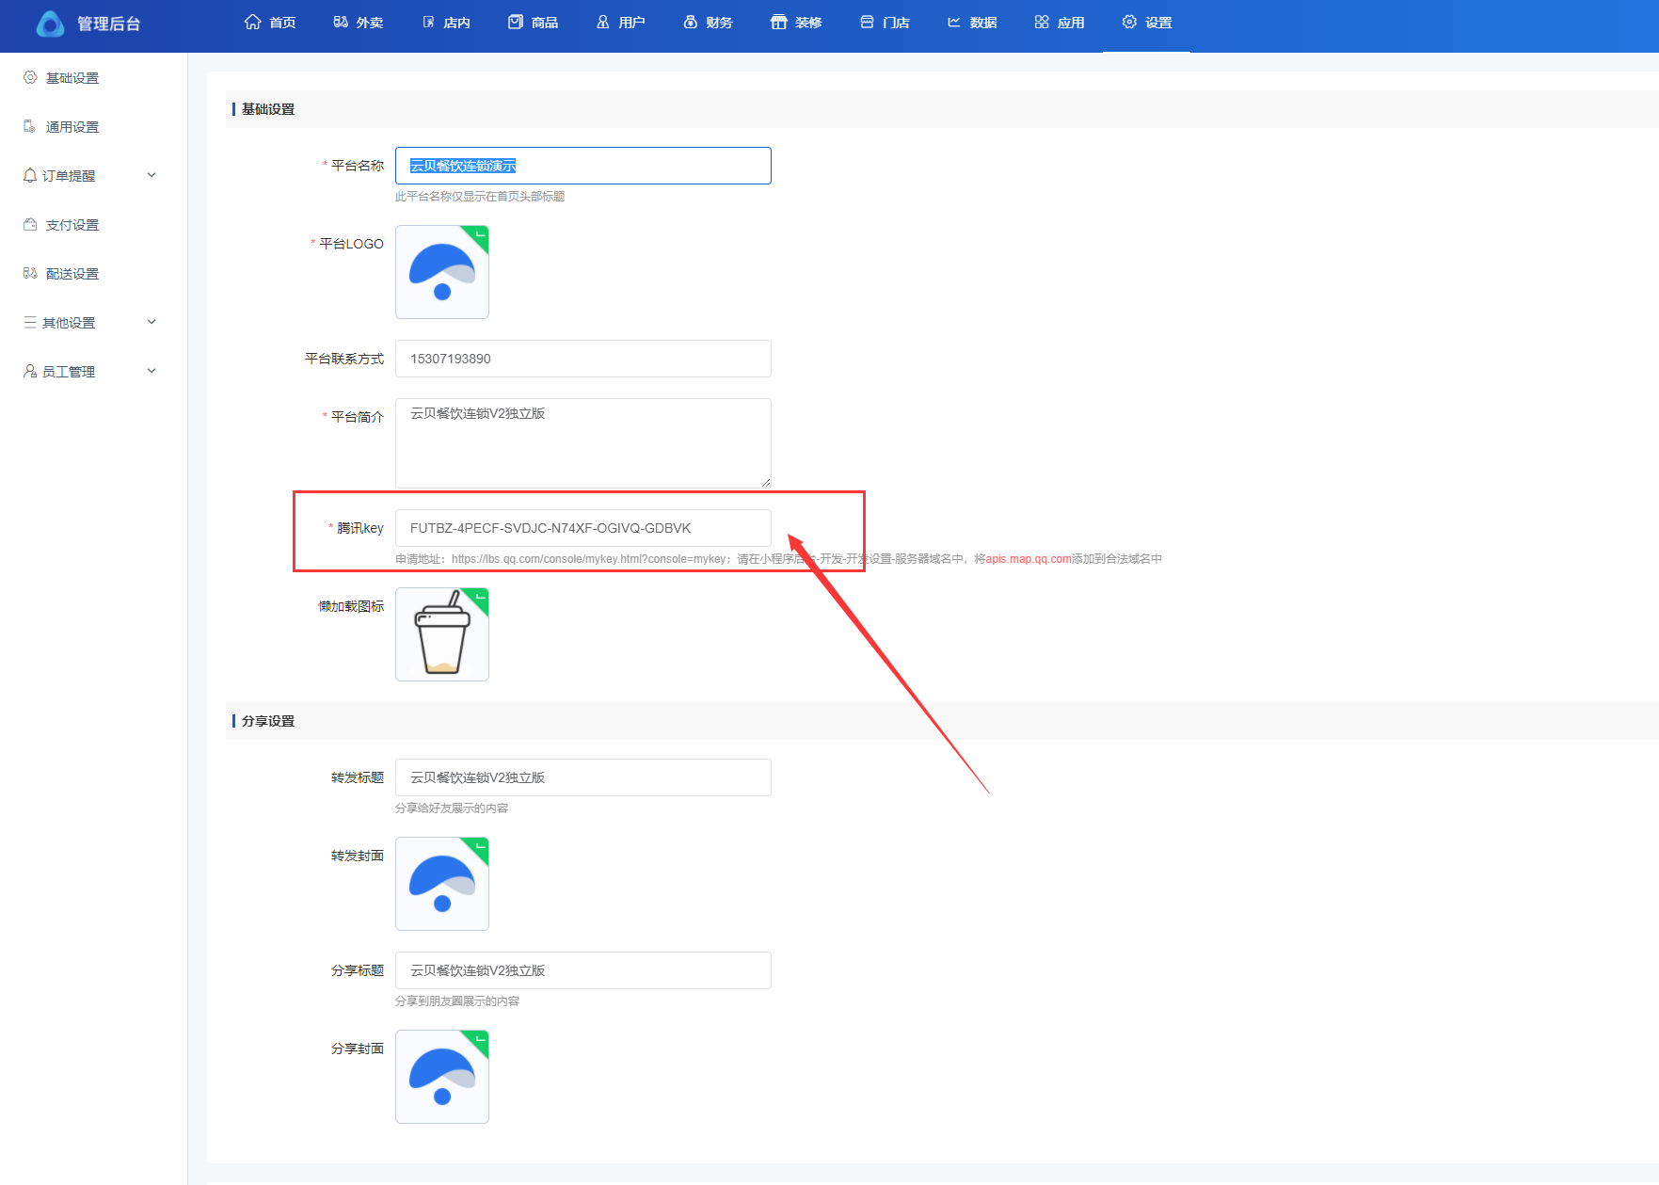Image resolution: width=1659 pixels, height=1185 pixels.
Task: Click the 装修 decoration shop icon
Action: [778, 22]
